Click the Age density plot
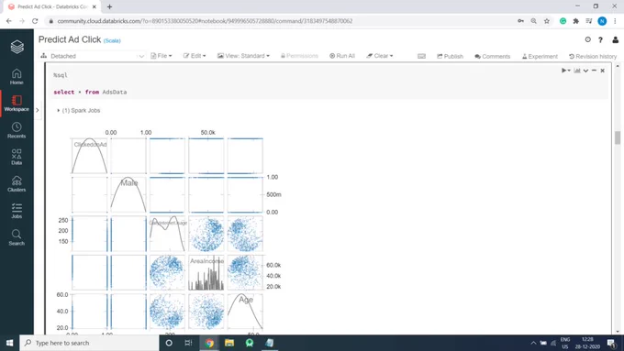 pos(245,312)
